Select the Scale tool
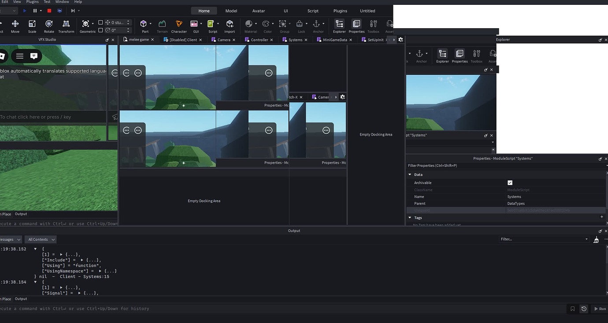The image size is (608, 323). [x=32, y=26]
